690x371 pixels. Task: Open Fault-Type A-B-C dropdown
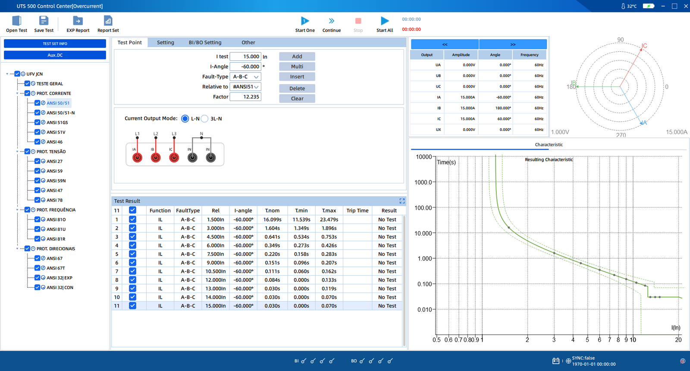pos(245,77)
